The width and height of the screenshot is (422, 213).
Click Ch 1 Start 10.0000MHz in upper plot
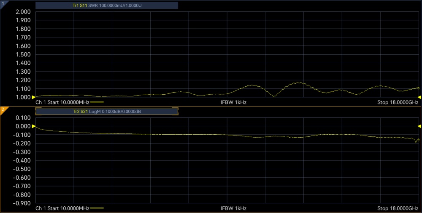(62, 102)
